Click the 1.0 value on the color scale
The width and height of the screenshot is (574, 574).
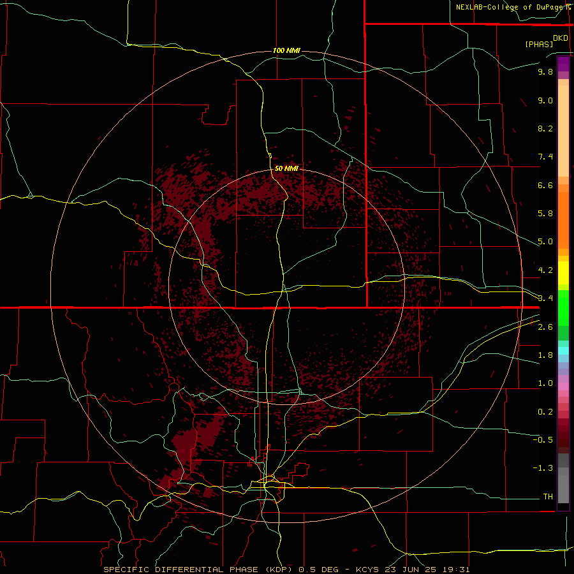[x=545, y=383]
